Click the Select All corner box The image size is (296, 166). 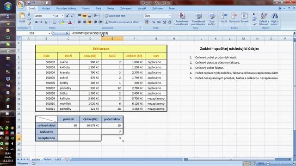click(x=19, y=39)
